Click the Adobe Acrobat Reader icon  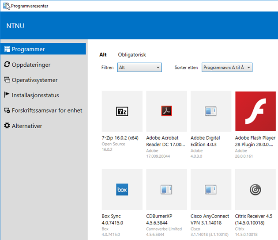(x=166, y=110)
